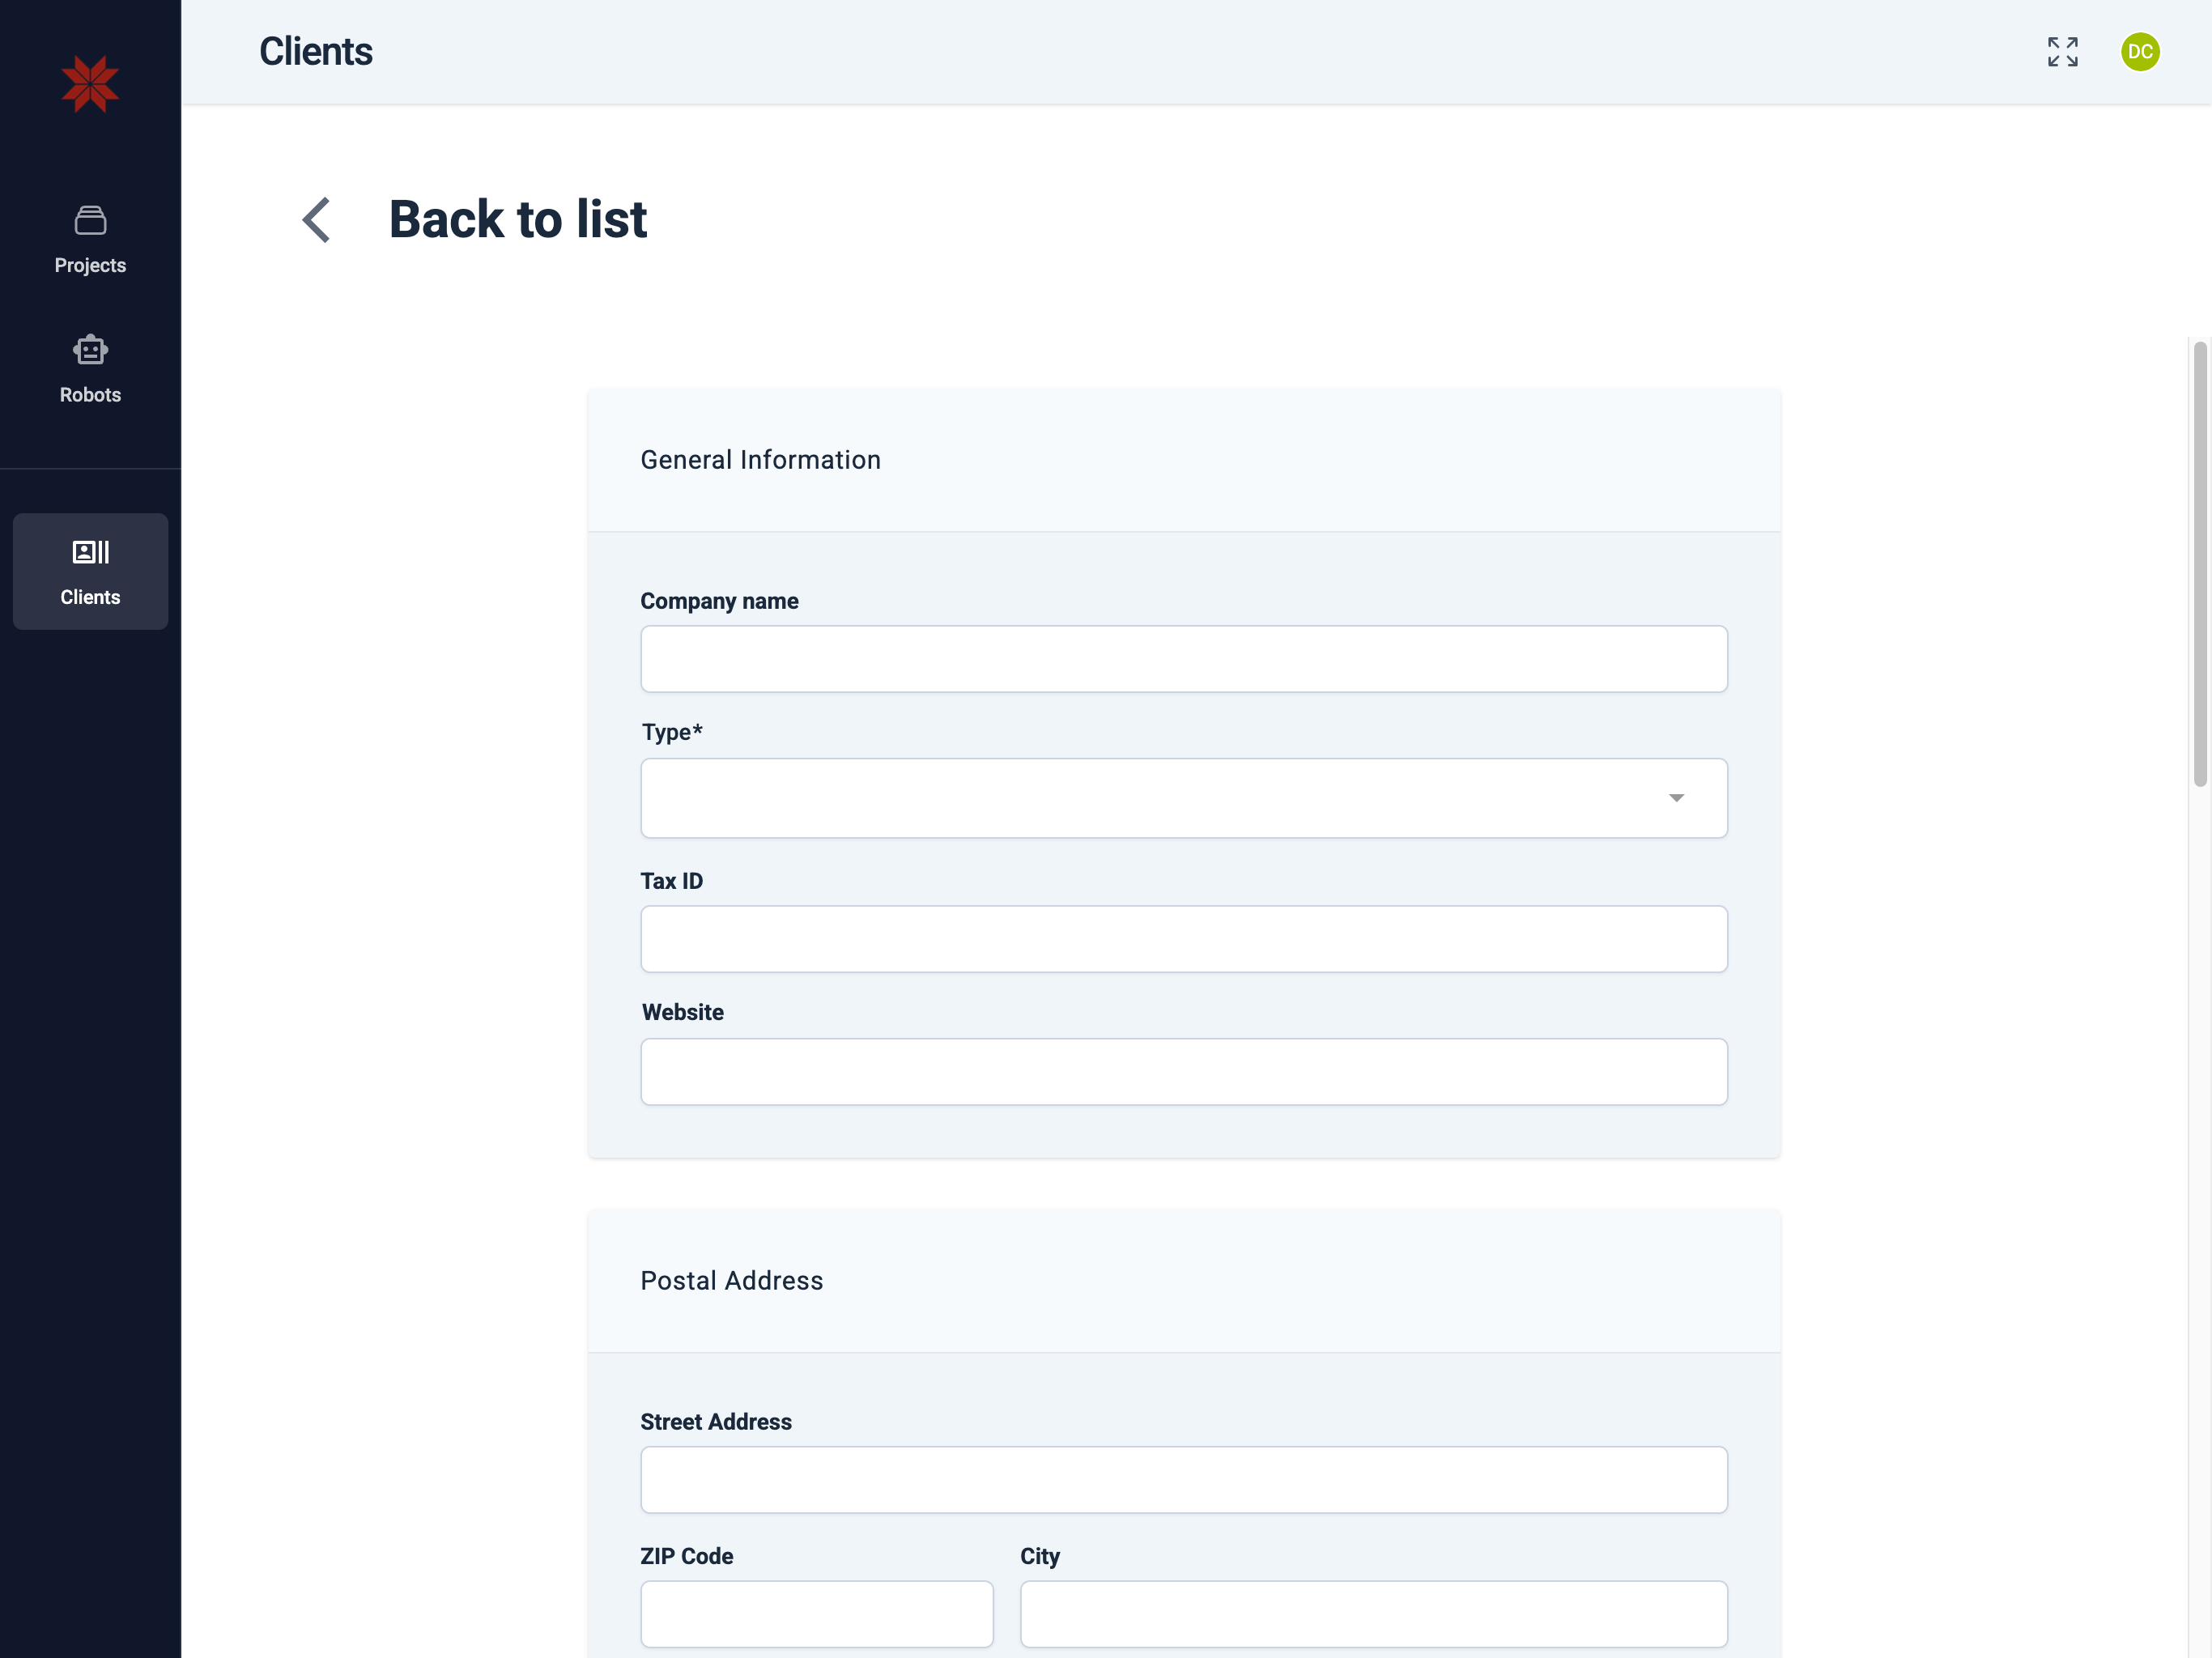Select the Clients contact-card icon
The image size is (2212, 1658).
[90, 552]
